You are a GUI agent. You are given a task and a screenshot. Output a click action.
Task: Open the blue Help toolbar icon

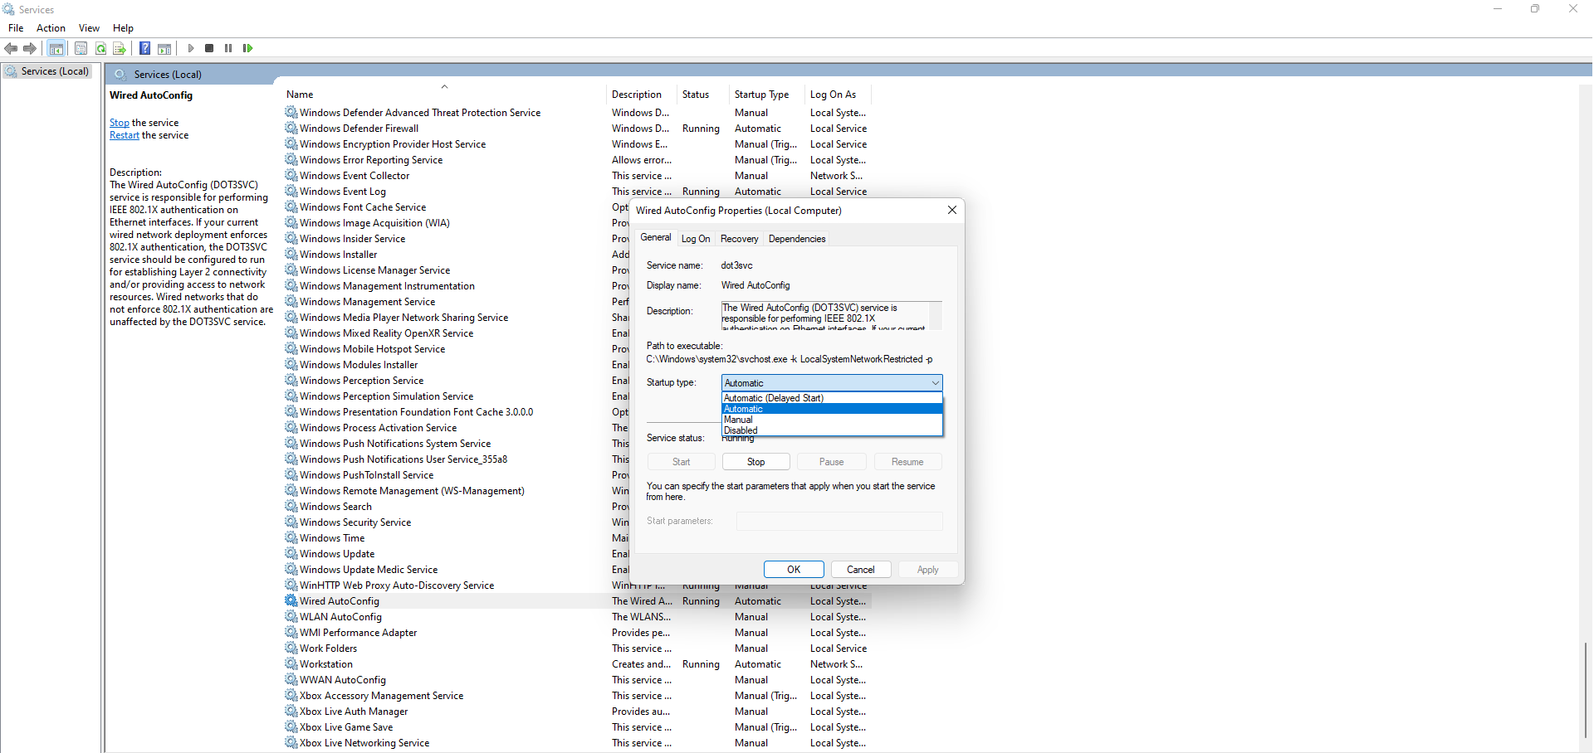144,48
